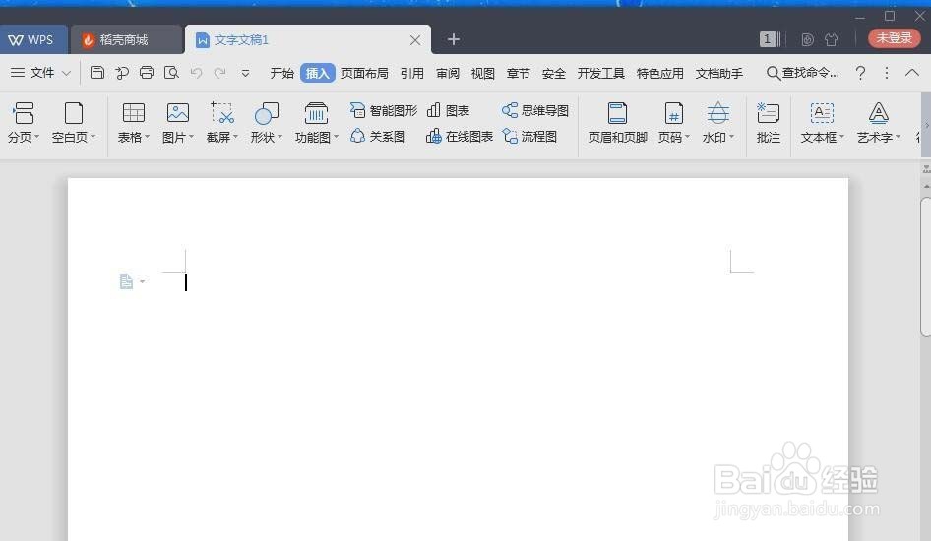Select the 插入 ribbon tab

[x=318, y=73]
